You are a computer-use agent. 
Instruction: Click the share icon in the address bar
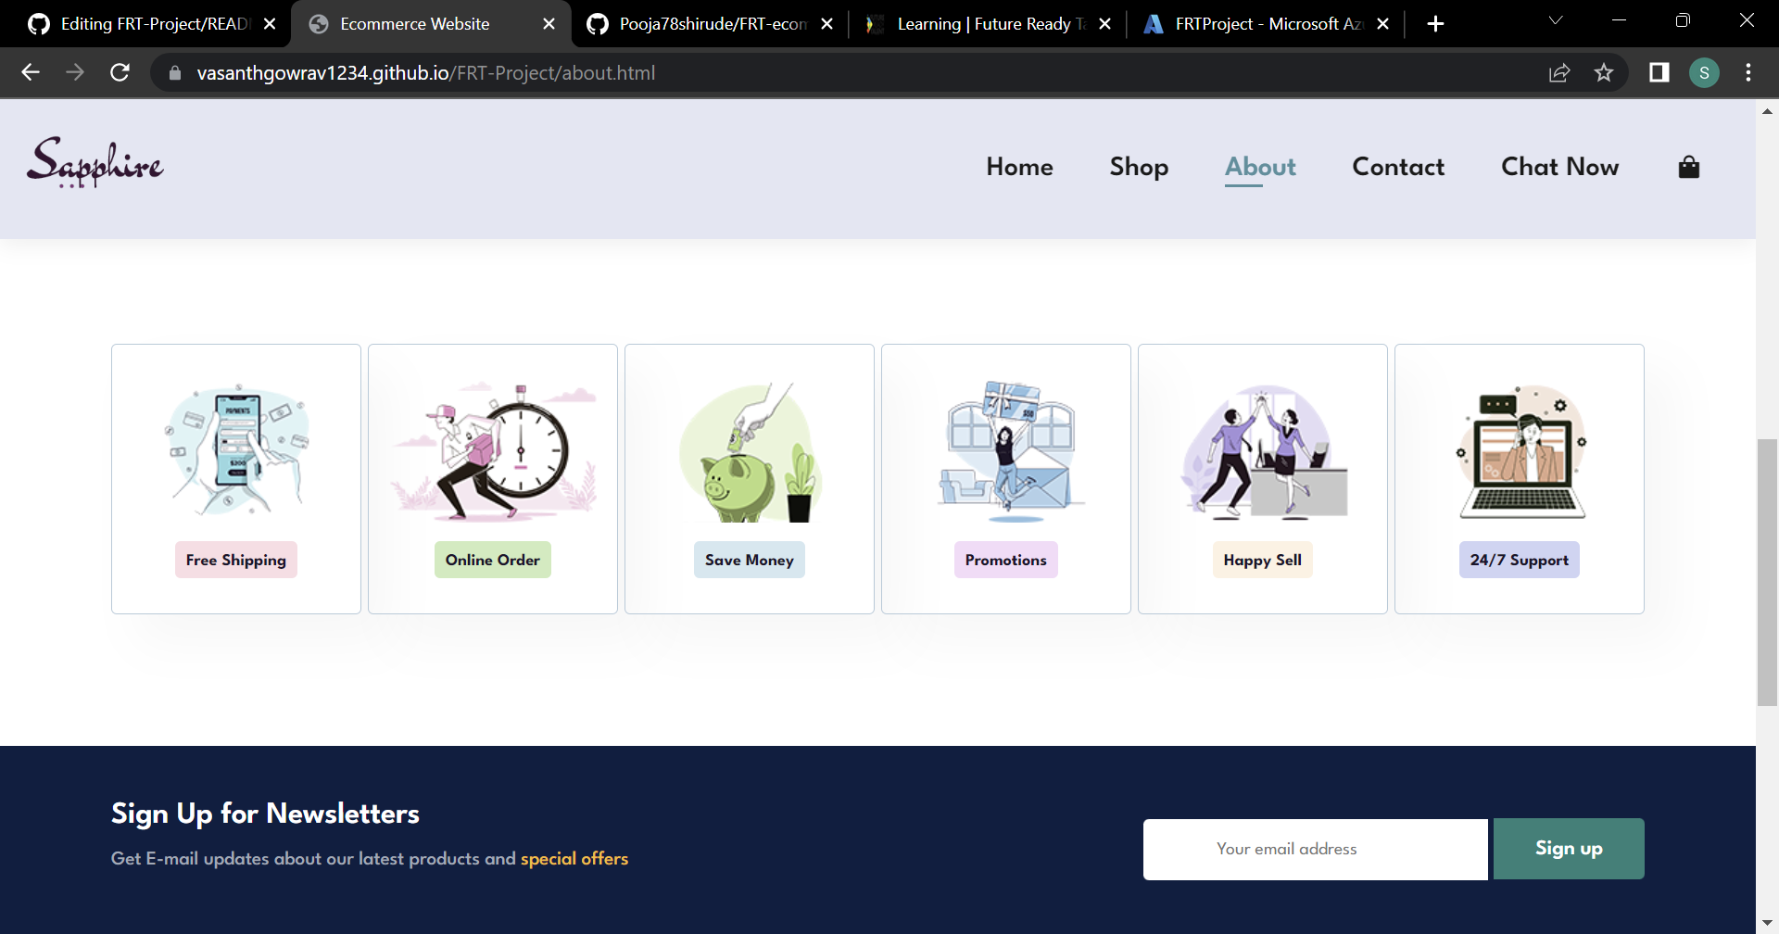click(1560, 72)
